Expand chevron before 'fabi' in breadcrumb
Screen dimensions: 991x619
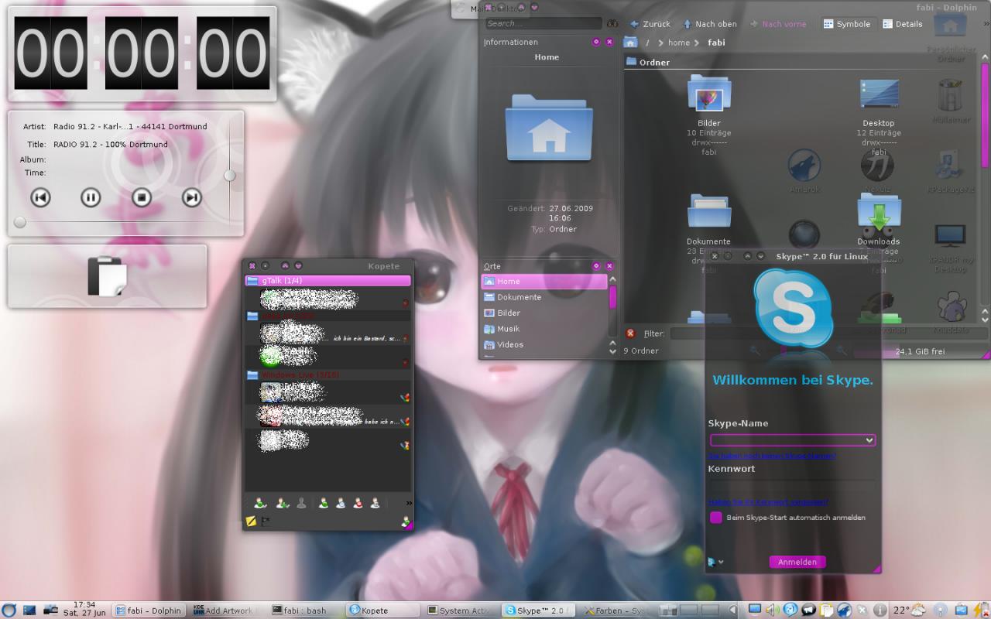click(698, 43)
